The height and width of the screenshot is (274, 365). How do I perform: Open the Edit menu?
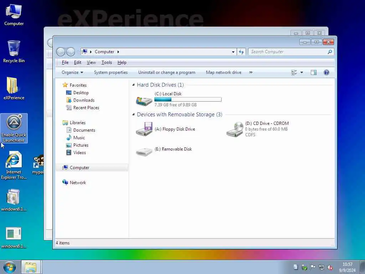coord(78,62)
